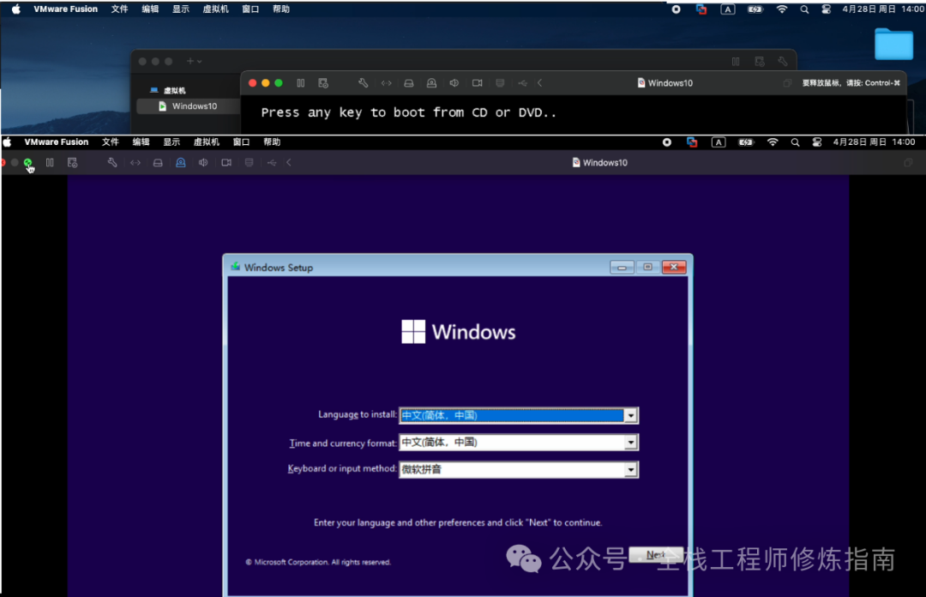Click highlighted CD/DVD icon in the Windows Setup VM toolbar
This screenshot has width=926, height=597.
click(x=181, y=163)
